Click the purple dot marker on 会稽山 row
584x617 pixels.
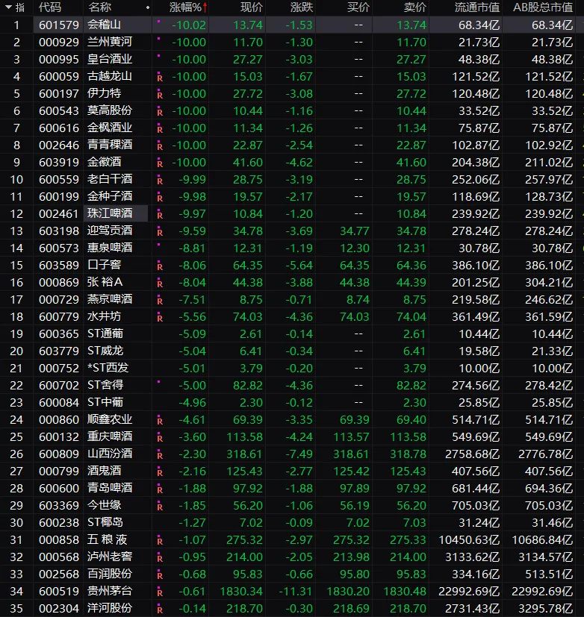(159, 21)
